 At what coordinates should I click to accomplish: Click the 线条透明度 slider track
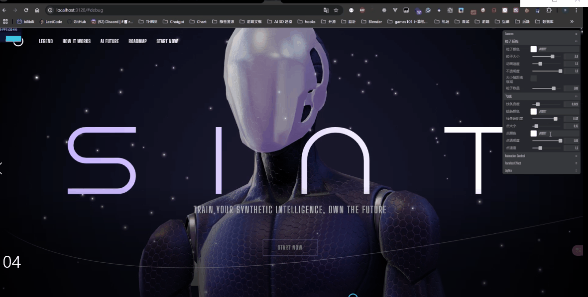pyautogui.click(x=546, y=119)
